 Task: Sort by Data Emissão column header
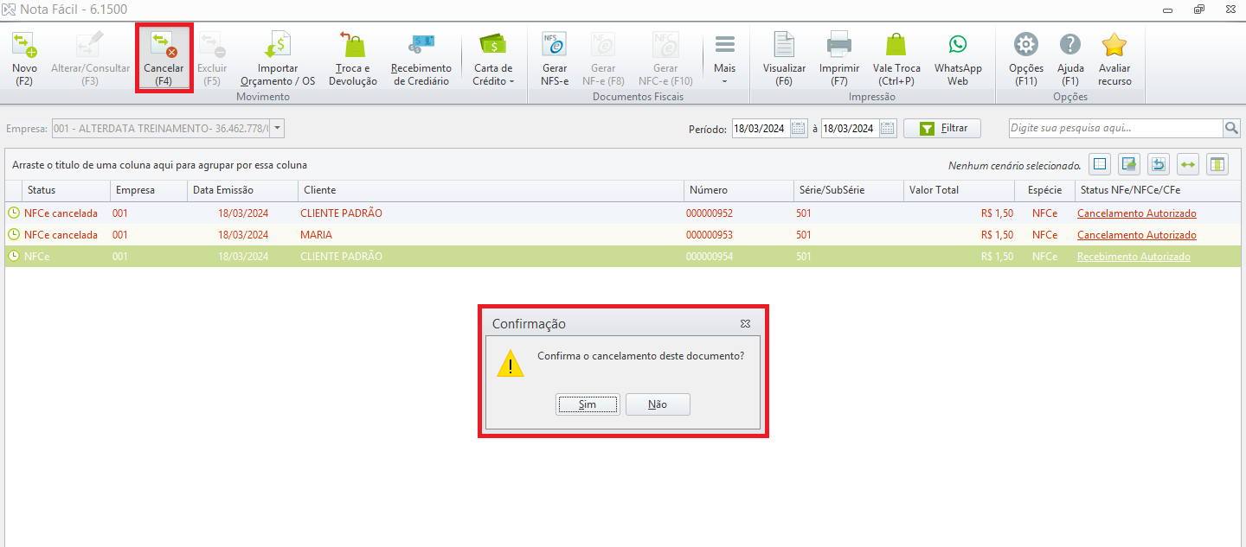point(243,190)
